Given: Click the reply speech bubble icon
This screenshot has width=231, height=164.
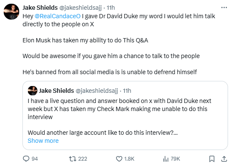Looking at the screenshot, I should tap(26, 159).
